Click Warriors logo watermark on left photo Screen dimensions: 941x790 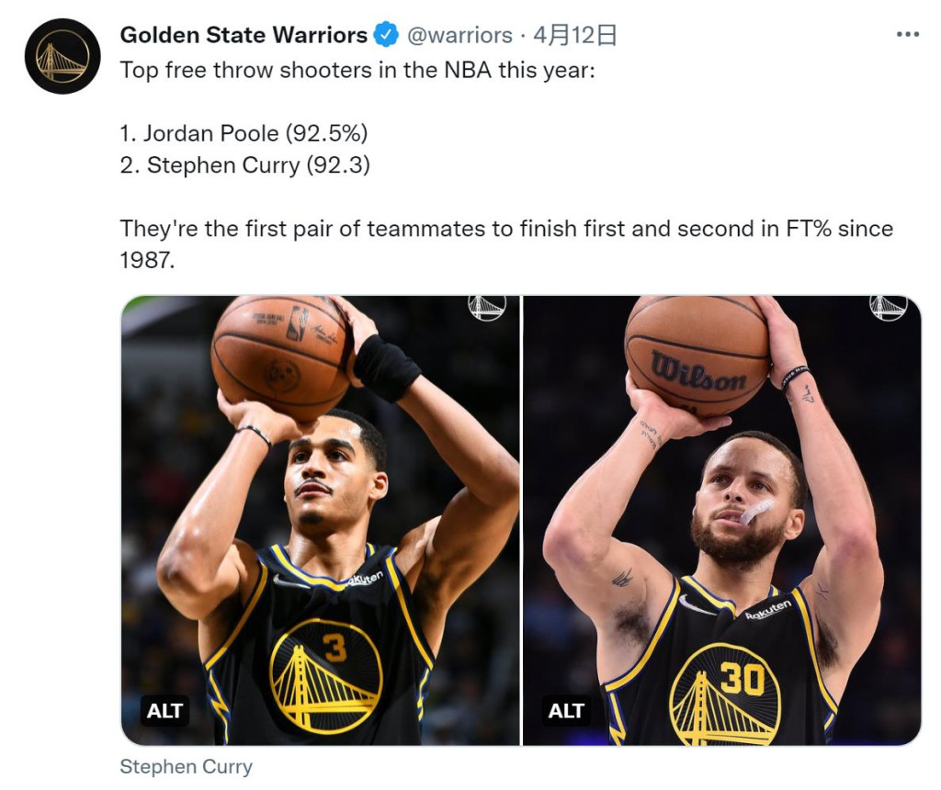click(x=486, y=307)
